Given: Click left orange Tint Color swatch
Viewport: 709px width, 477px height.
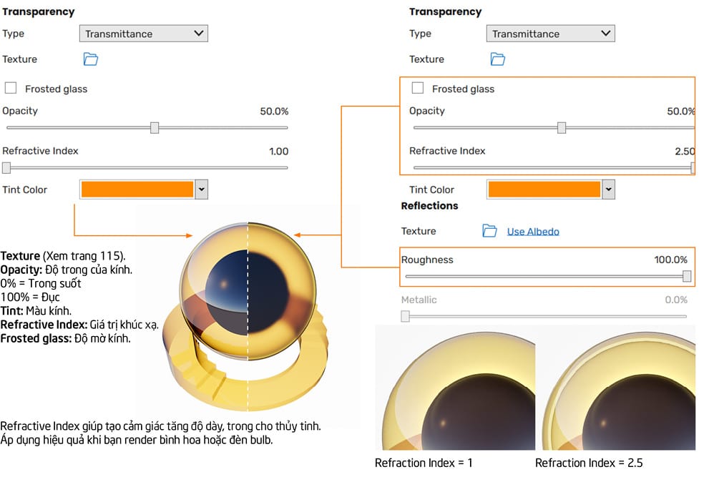Looking at the screenshot, I should point(137,190).
